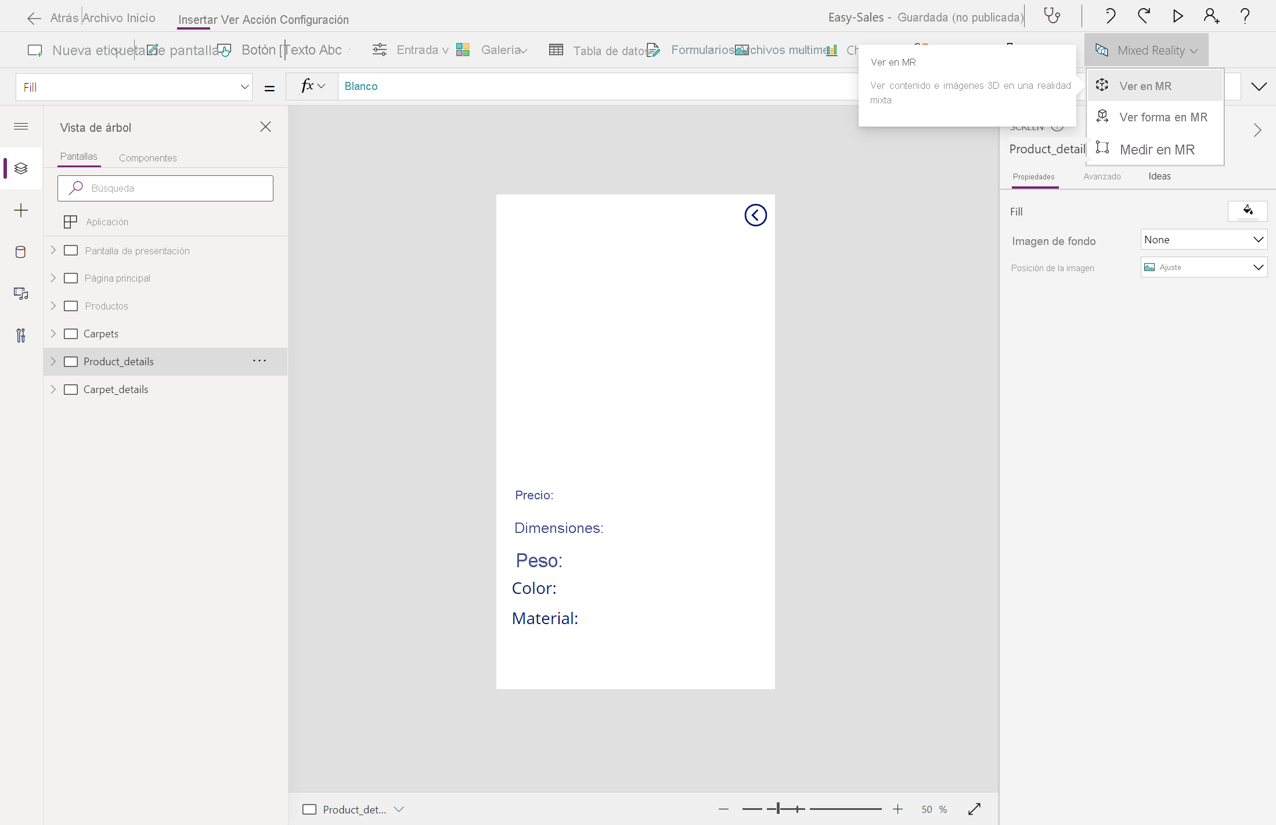This screenshot has width=1276, height=825.
Task: Open the Insertar ribbon tab
Action: click(x=197, y=20)
